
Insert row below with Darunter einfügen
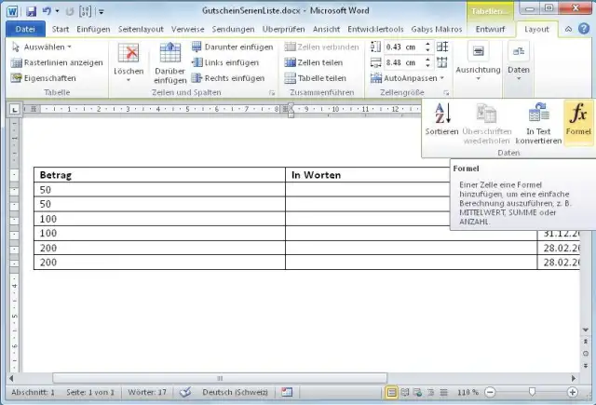click(233, 46)
